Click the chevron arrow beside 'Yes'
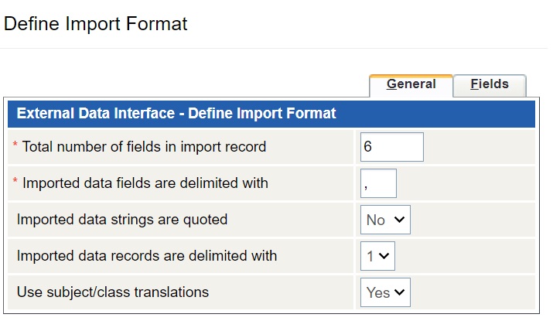553x321 pixels. (400, 292)
